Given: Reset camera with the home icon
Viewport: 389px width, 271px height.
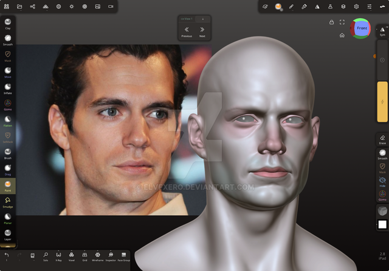Looking at the screenshot, I should [x=342, y=35].
